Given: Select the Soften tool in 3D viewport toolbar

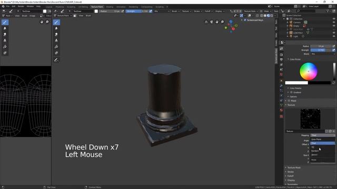Looking at the screenshot, I should click(x=56, y=28).
